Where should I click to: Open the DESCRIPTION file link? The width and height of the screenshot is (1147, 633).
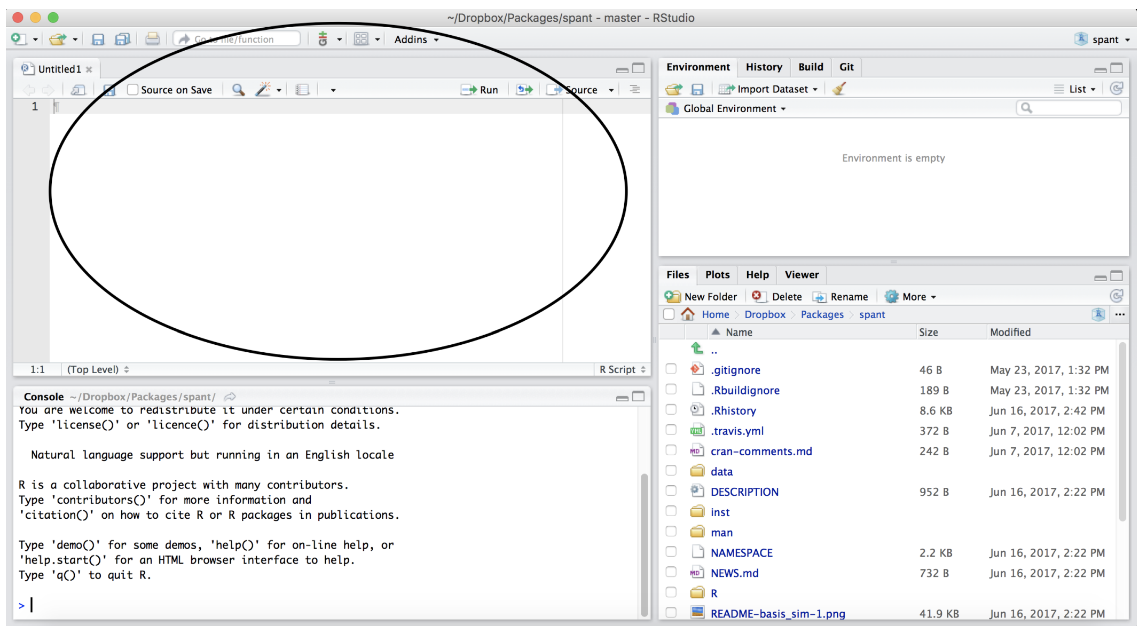click(x=744, y=492)
